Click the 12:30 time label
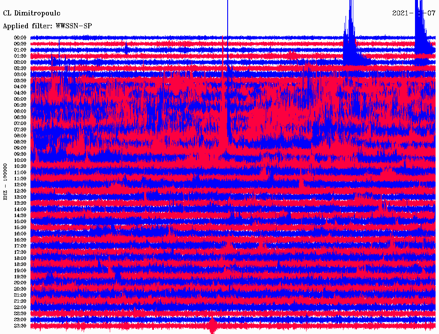Image resolution: width=439 pixels, height=334 pixels. (x=20, y=191)
